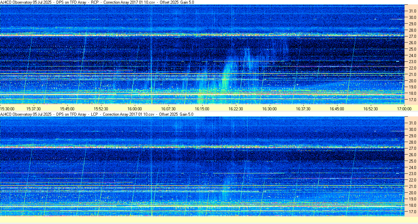Select the 16:45:00 time axis label
418x224 pixels.
337,109
